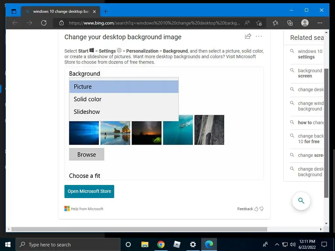Share the desktop background answer card
This screenshot has width=335, height=251.
click(x=248, y=36)
